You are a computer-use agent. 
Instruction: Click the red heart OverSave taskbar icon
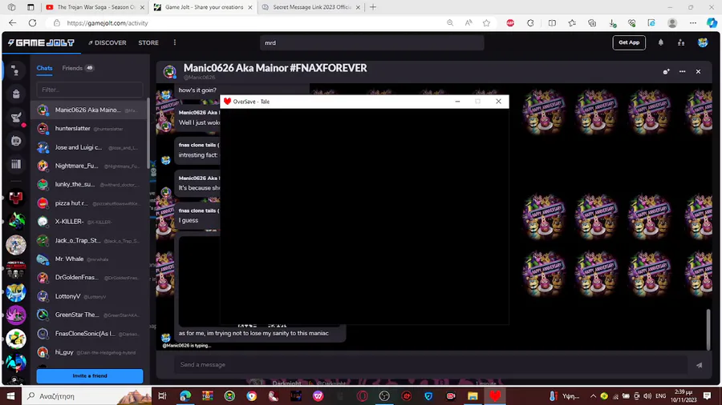click(495, 396)
